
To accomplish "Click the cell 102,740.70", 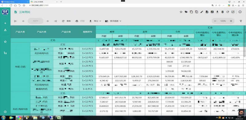I will 121,111.
